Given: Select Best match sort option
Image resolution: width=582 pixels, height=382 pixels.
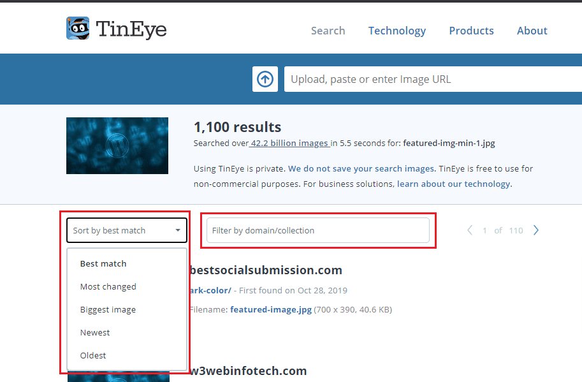Looking at the screenshot, I should pyautogui.click(x=103, y=263).
